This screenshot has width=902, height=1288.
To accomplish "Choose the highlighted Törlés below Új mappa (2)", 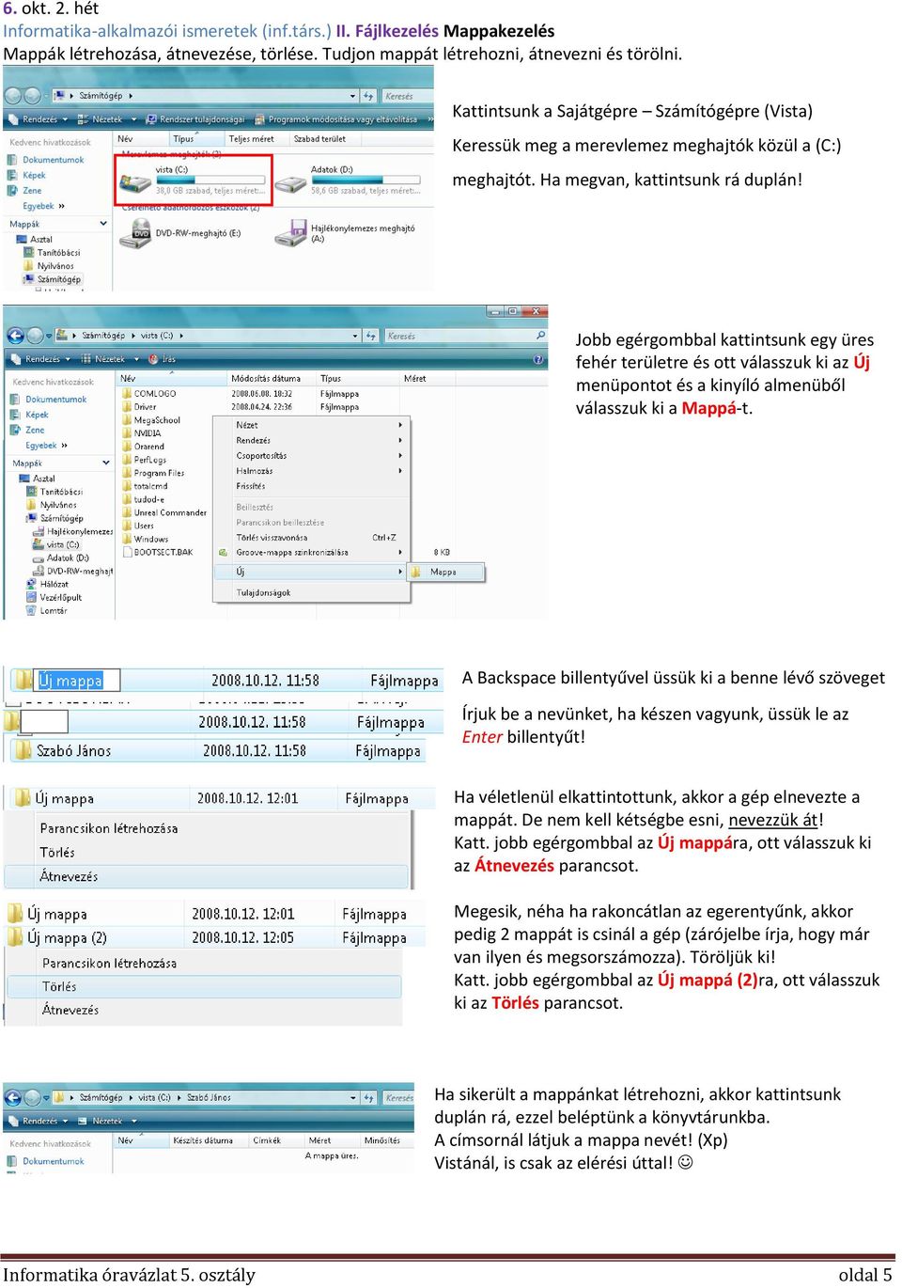I will tap(204, 986).
